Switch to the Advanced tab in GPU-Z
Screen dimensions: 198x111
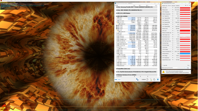coord(173,6)
